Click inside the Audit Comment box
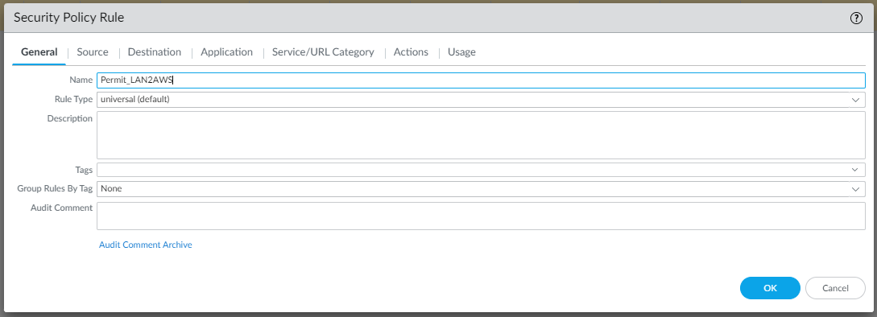The height and width of the screenshot is (317, 877). pyautogui.click(x=481, y=216)
